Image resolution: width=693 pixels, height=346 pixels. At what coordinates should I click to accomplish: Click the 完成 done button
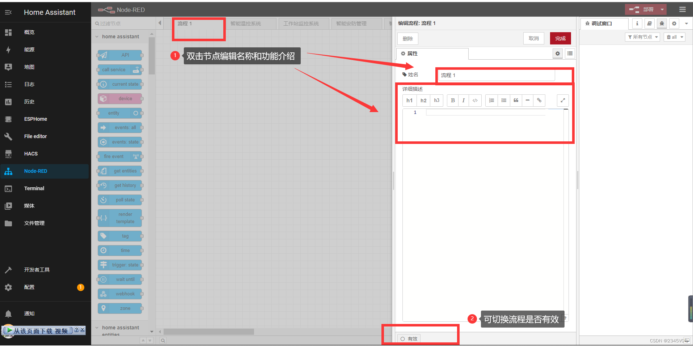560,38
